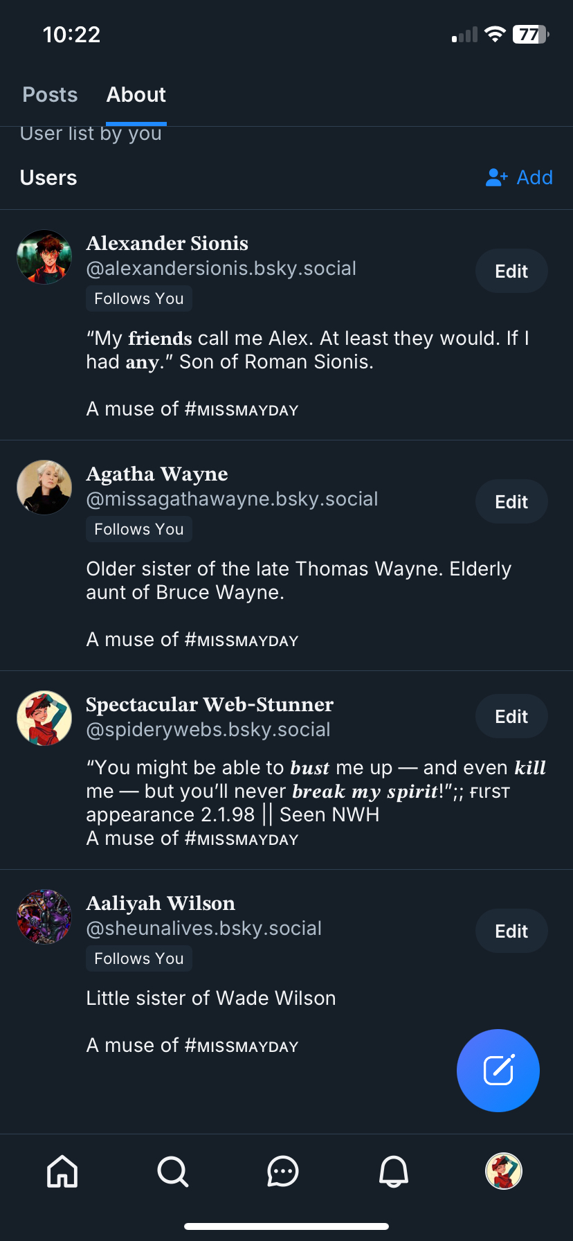Open the Search magnifier icon

(172, 1171)
